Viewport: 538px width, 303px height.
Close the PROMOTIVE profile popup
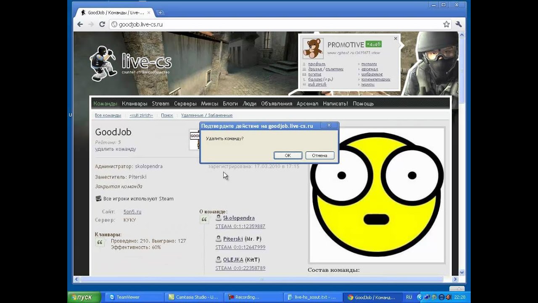[396, 38]
